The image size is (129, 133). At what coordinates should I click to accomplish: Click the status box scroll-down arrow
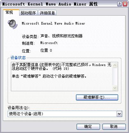tap(115, 88)
